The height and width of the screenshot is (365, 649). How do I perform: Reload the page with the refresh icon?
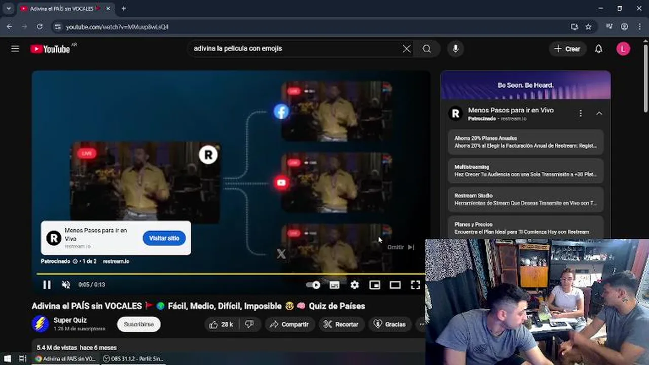tap(40, 26)
